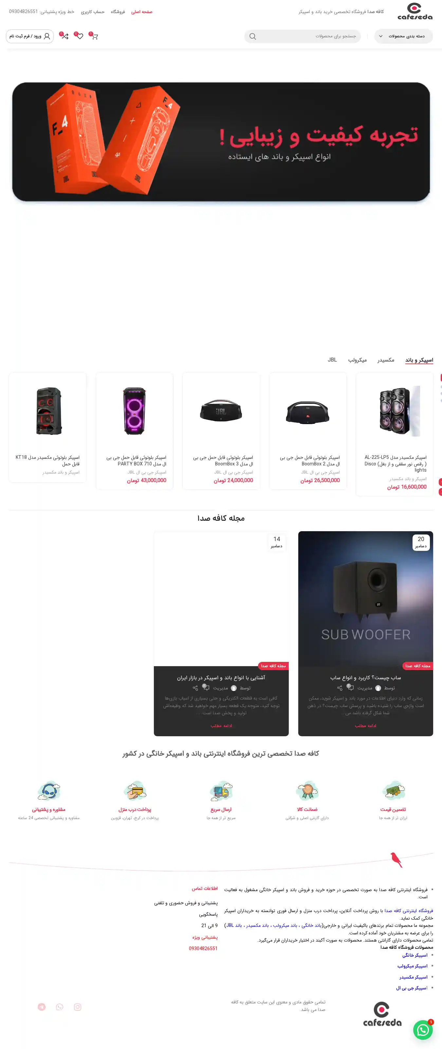Open the JBL PARTY BOX 710 product thumbnail
Screen dimensions: 442x1049
coord(134,411)
